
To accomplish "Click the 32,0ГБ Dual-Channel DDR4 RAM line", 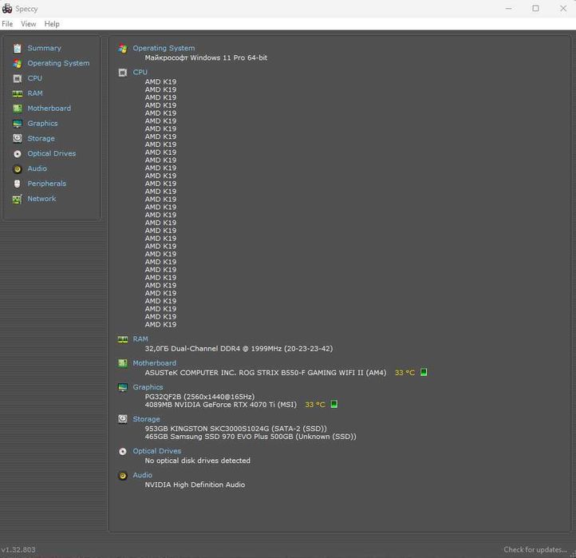I will (x=239, y=349).
